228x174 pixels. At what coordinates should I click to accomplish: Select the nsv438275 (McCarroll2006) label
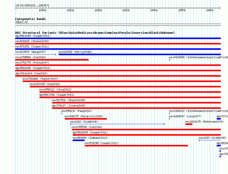tap(84, 116)
